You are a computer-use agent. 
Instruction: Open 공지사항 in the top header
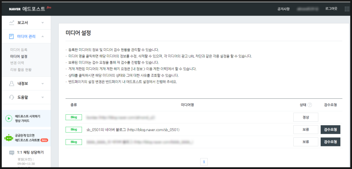[x=283, y=9]
